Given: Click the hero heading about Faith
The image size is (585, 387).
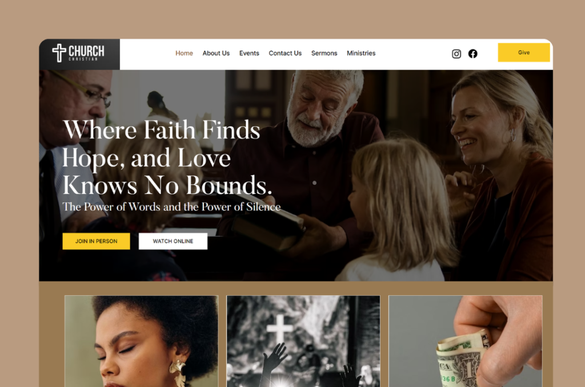Looking at the screenshot, I should click(167, 158).
